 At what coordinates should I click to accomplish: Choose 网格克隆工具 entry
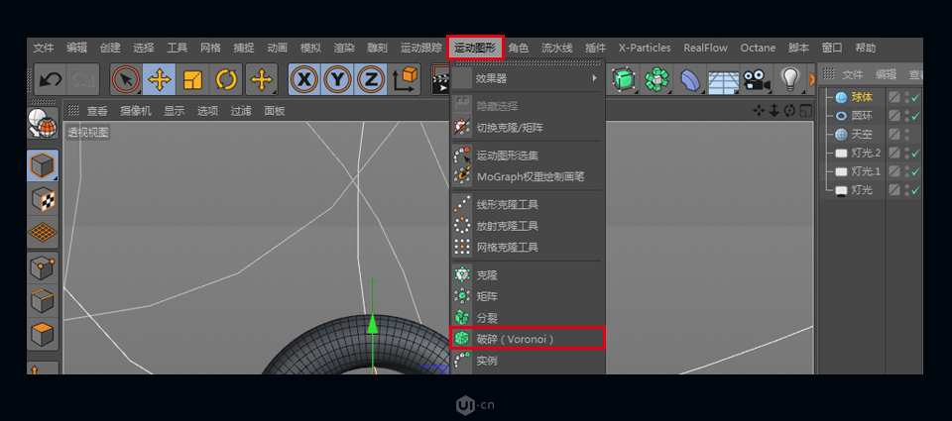(x=527, y=248)
